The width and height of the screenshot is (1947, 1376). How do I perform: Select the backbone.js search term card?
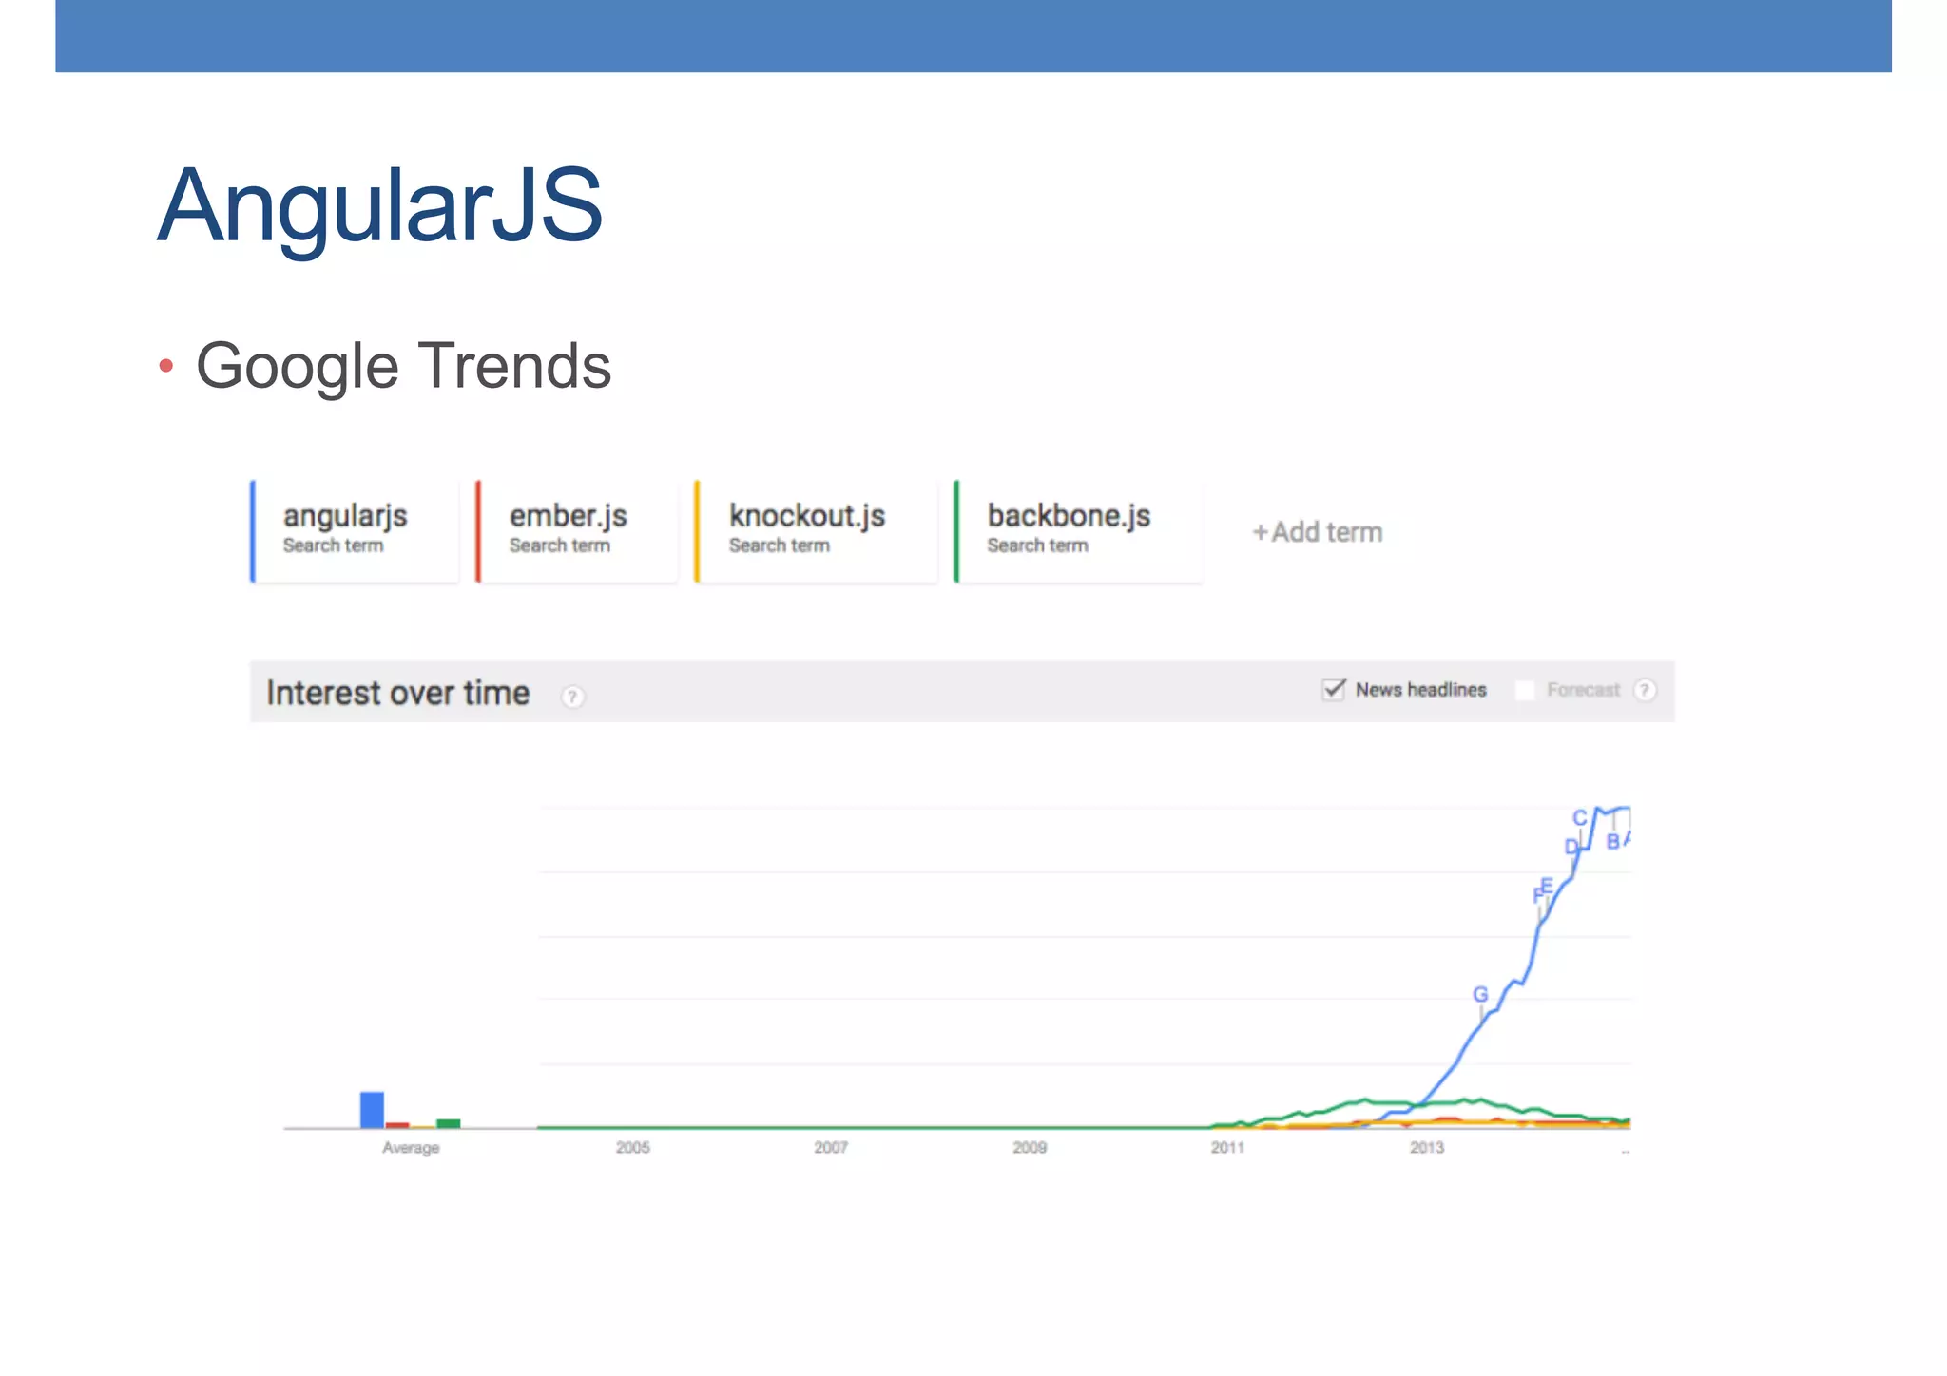coord(1078,531)
